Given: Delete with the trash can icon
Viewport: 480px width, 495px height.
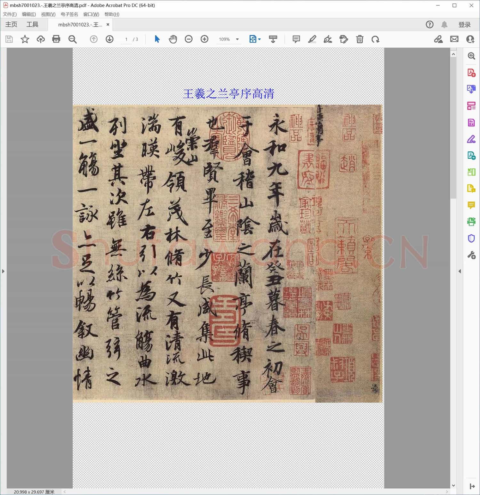Looking at the screenshot, I should pos(360,39).
